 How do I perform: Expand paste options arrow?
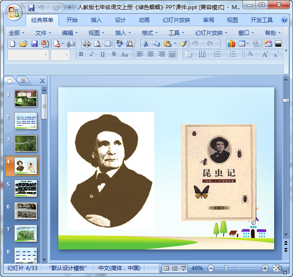(x=175, y=44)
